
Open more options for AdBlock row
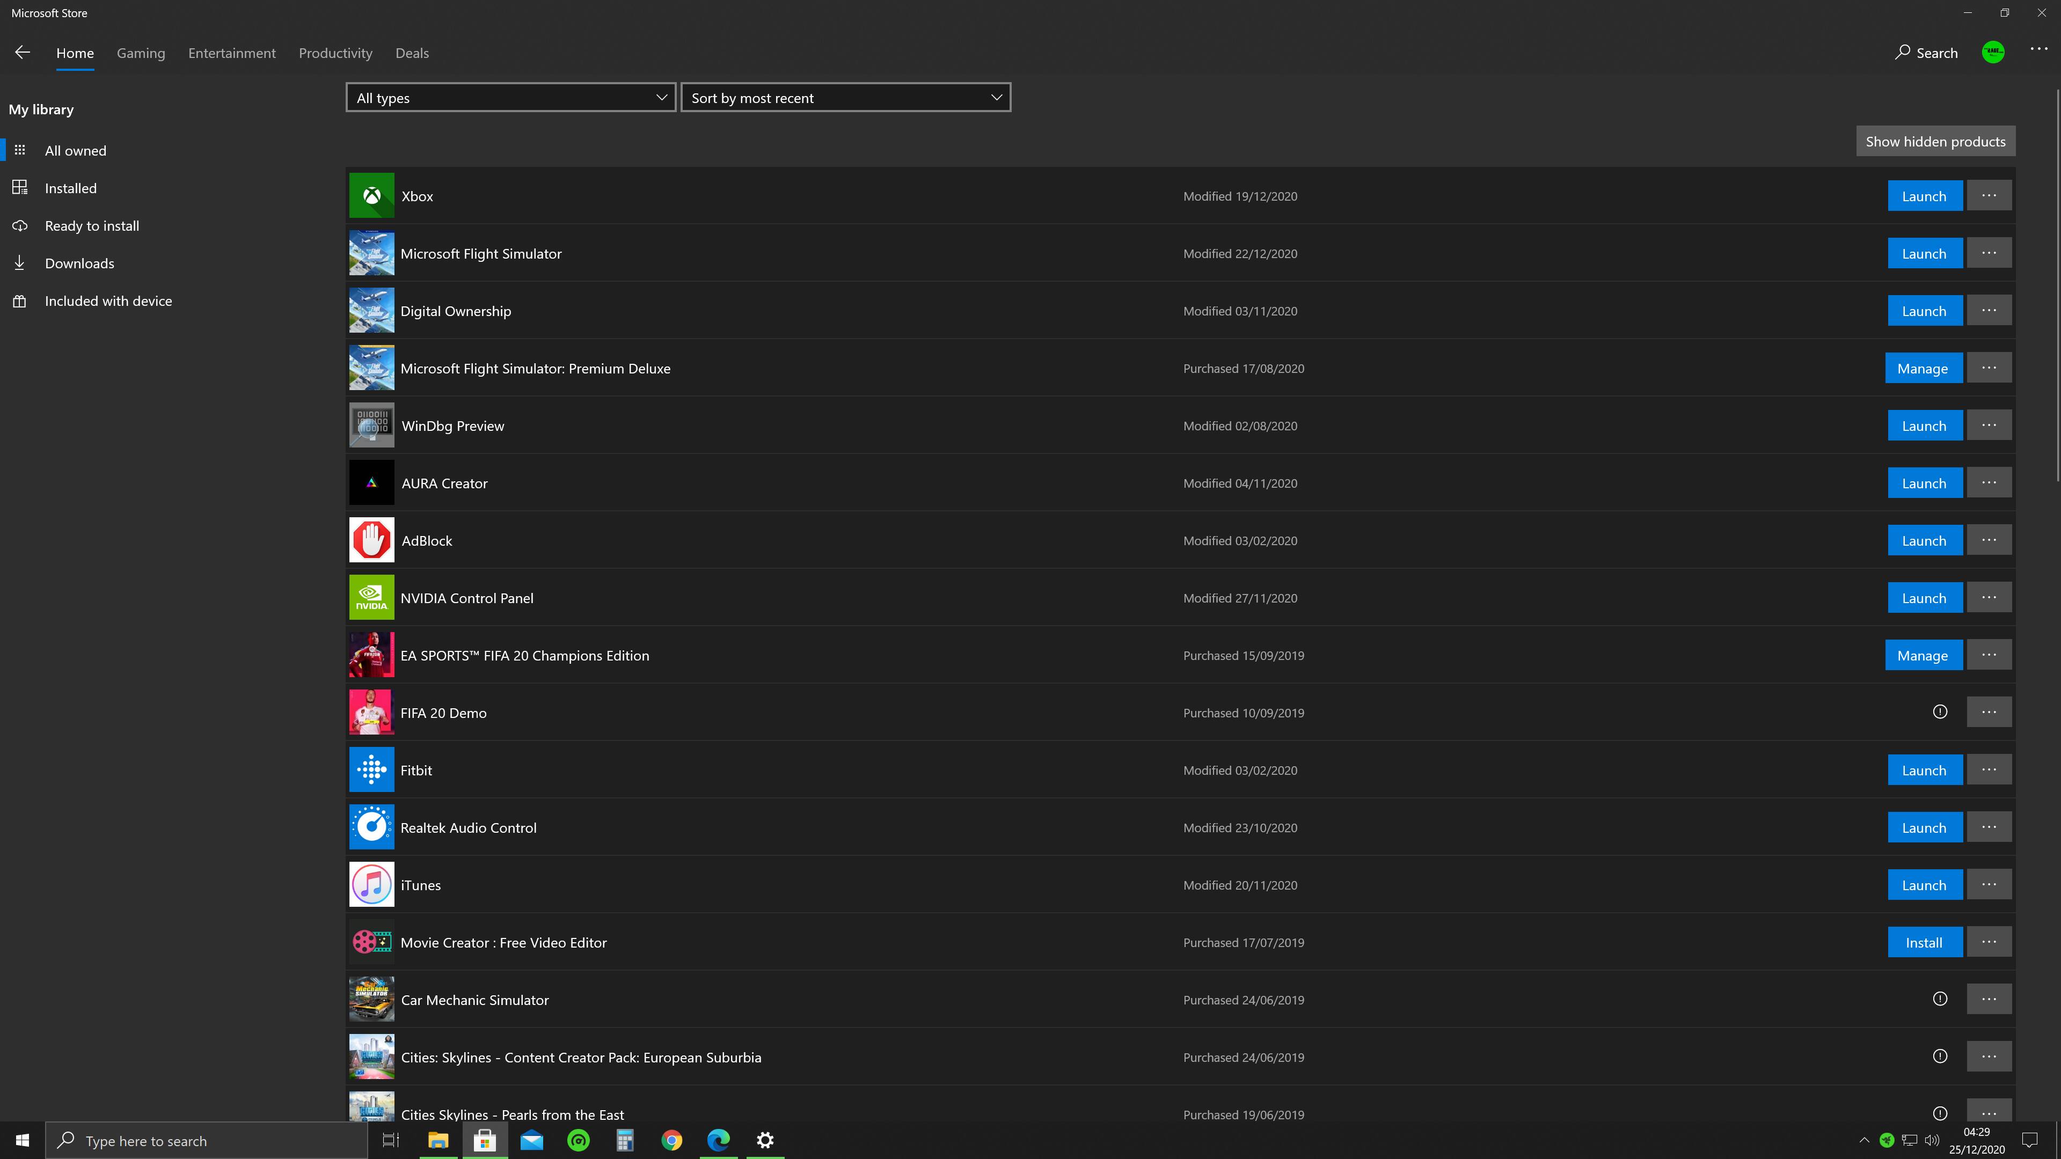[x=1989, y=541]
